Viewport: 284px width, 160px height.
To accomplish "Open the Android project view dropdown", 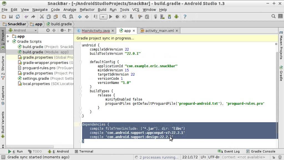I will [x=23, y=30].
